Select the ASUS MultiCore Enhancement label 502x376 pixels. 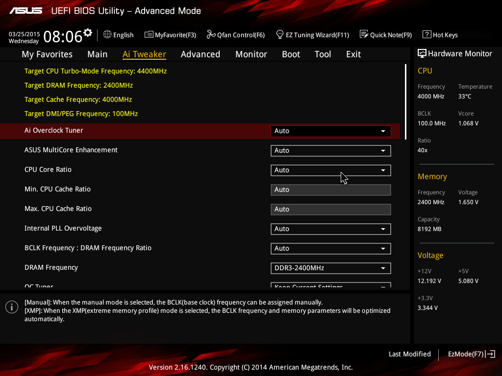(71, 150)
